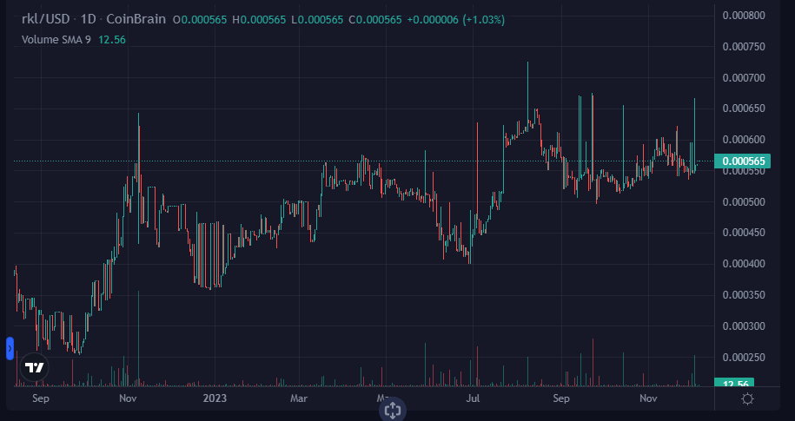Click the 2023 label on time axis
795x421 pixels.
215,398
